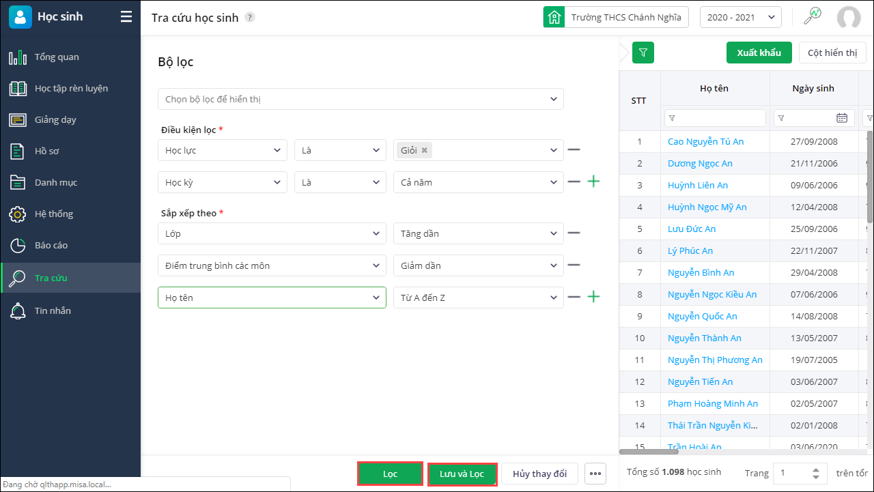The image size is (874, 492).
Task: Click the green filter funnel icon
Action: coord(643,53)
